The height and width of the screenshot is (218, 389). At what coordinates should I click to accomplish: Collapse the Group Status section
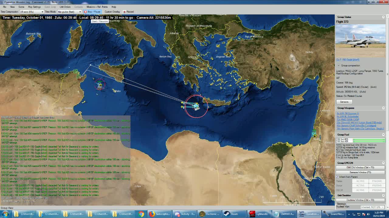[383, 17]
